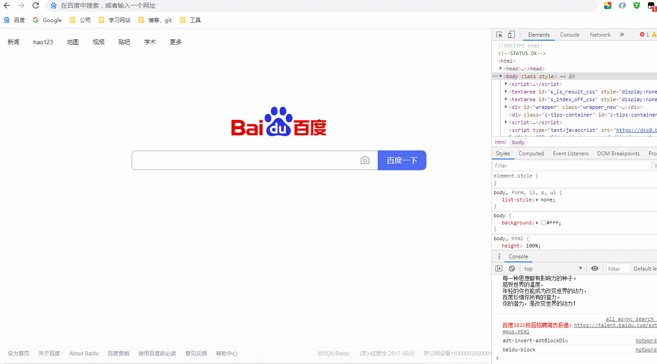657x364 pixels.
Task: Click About Baidu in the footer
Action: pyautogui.click(x=84, y=354)
